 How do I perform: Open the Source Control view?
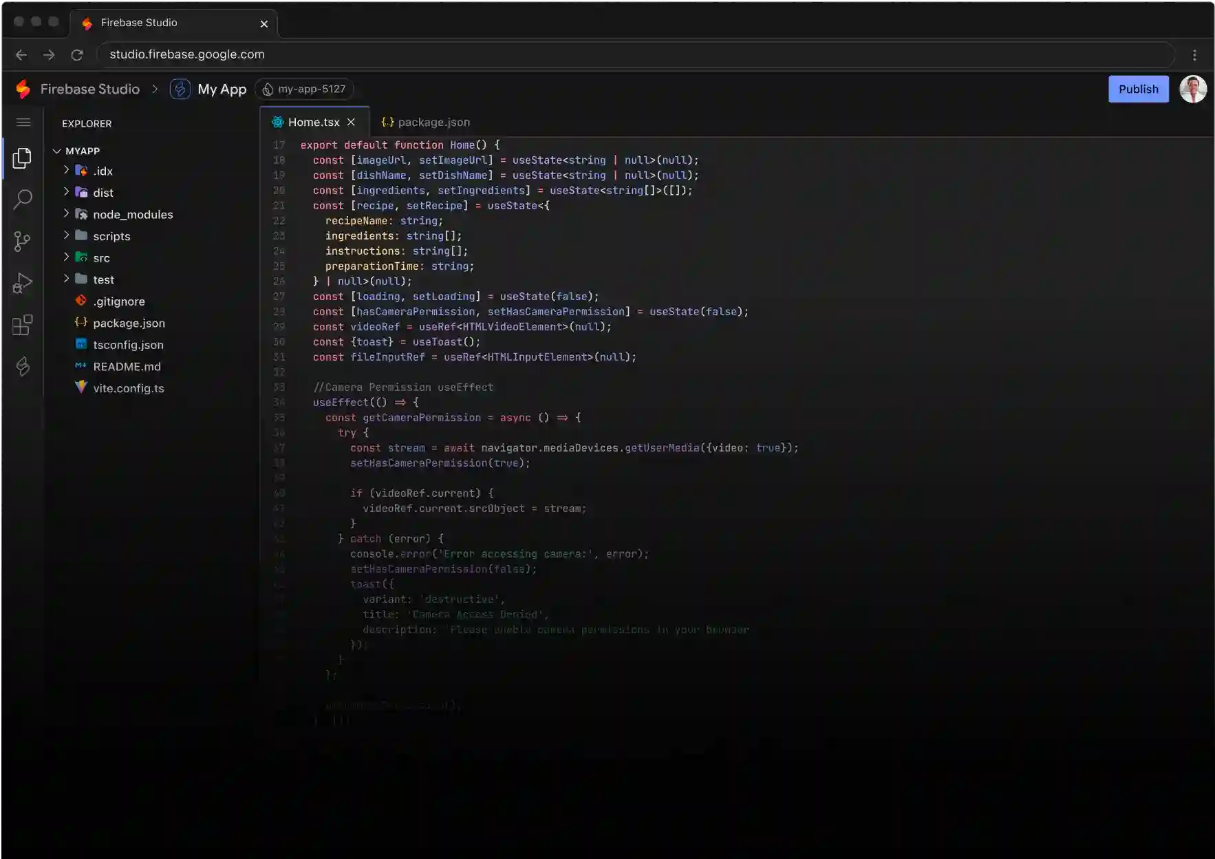click(22, 242)
